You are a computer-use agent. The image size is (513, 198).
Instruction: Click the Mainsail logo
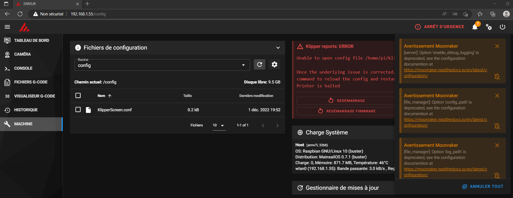point(24,27)
